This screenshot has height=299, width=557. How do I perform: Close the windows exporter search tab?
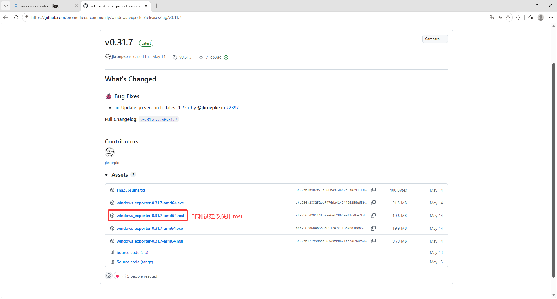(x=77, y=6)
